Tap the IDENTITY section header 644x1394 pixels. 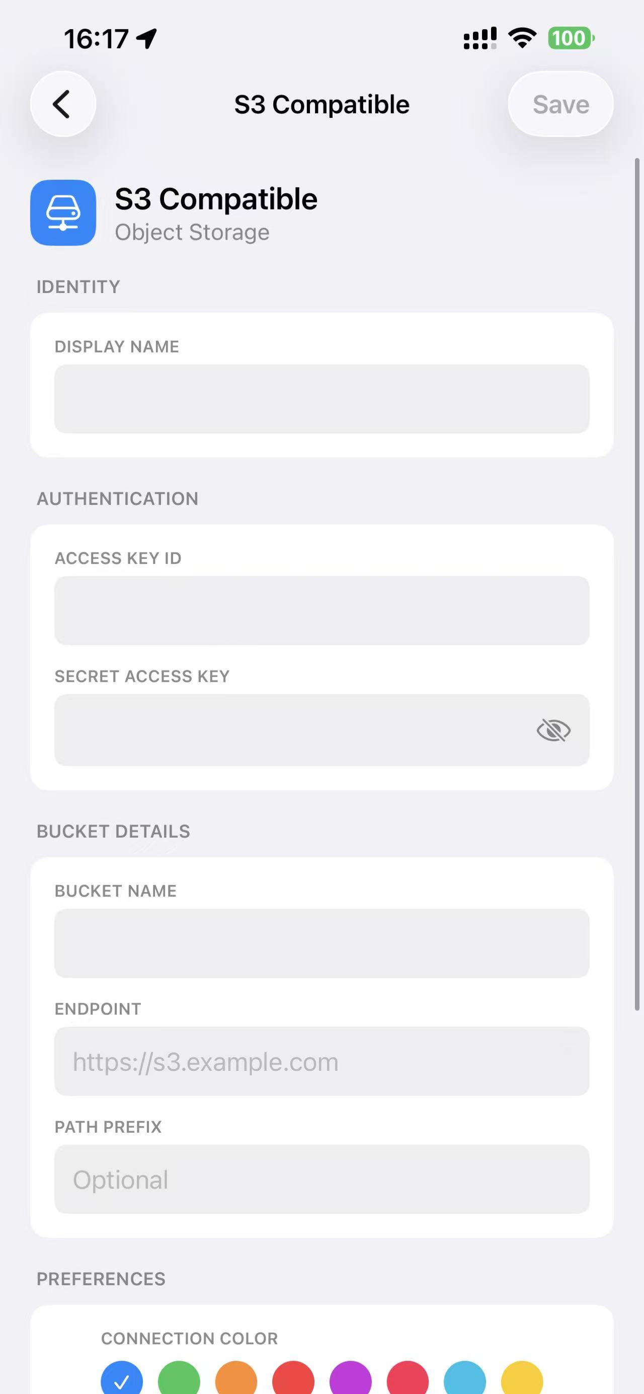[78, 287]
